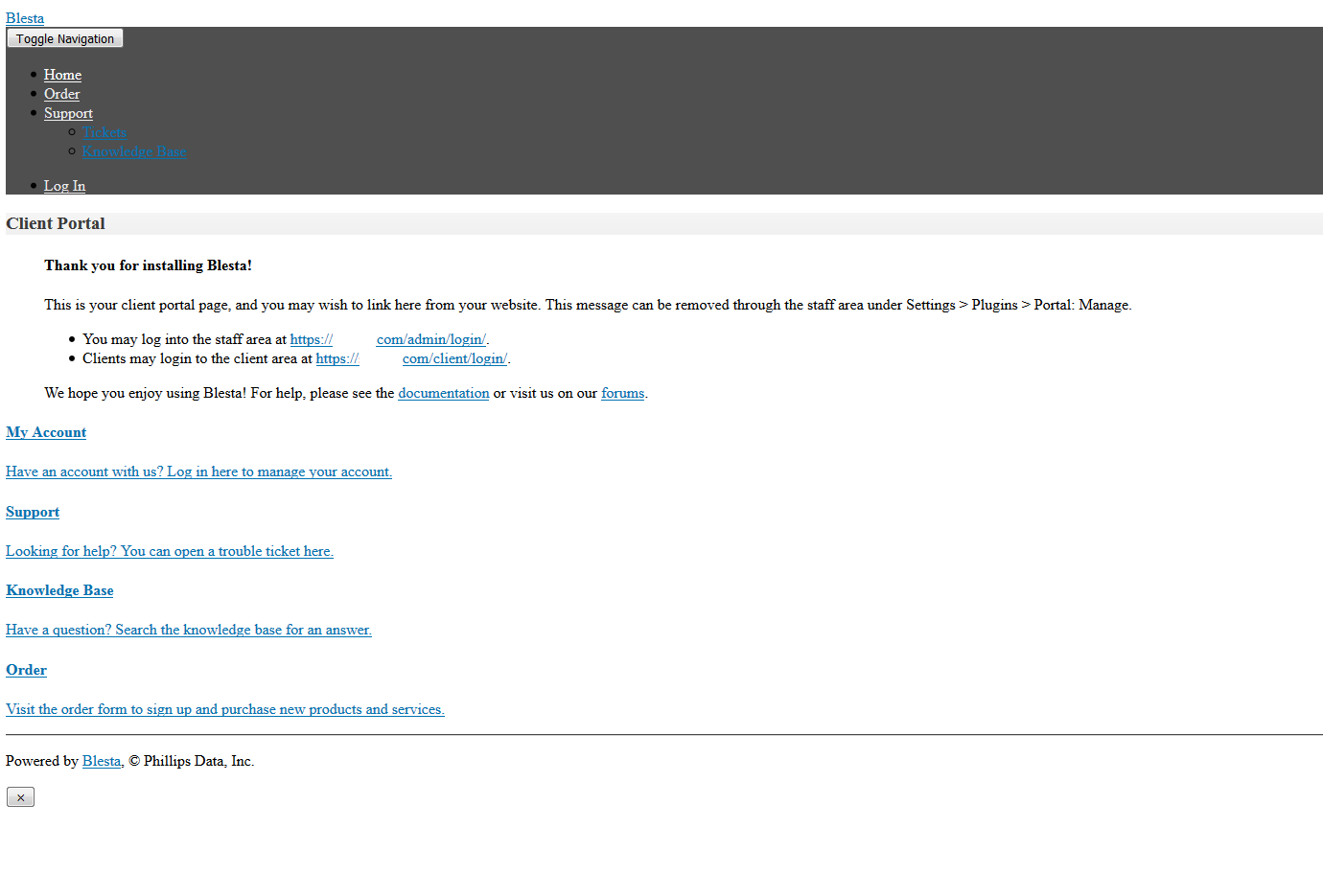Click the Blesta logo link at the top

pos(25,18)
